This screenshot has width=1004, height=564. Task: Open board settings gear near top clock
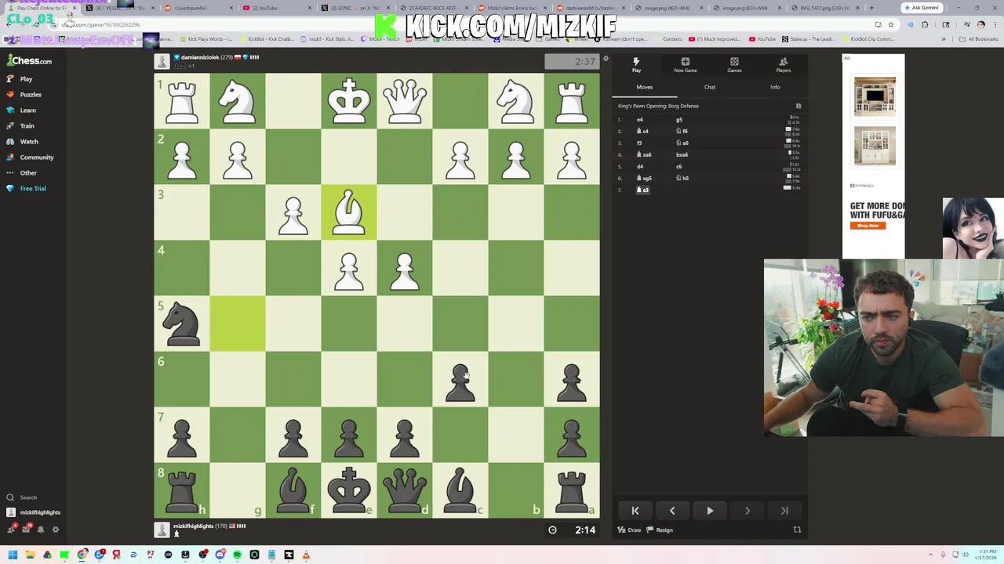point(606,59)
